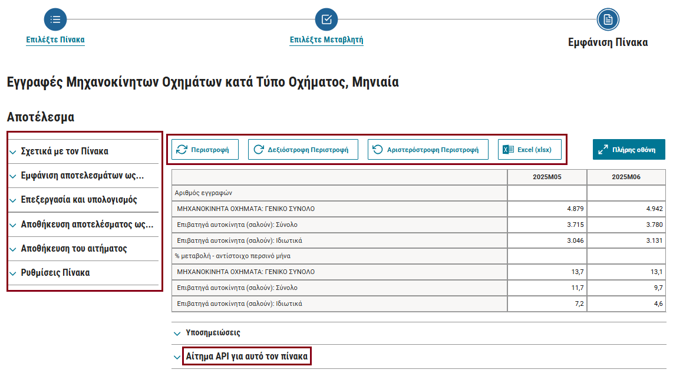The image size is (673, 376).
Task: Click the document icon for Εμφάνιση Πίνακα step
Action: tap(608, 19)
